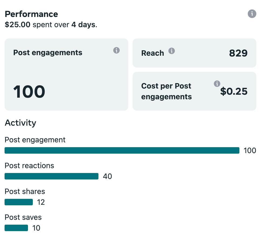262x240 pixels.
Task: Click the Post shares label
Action: 25,191
